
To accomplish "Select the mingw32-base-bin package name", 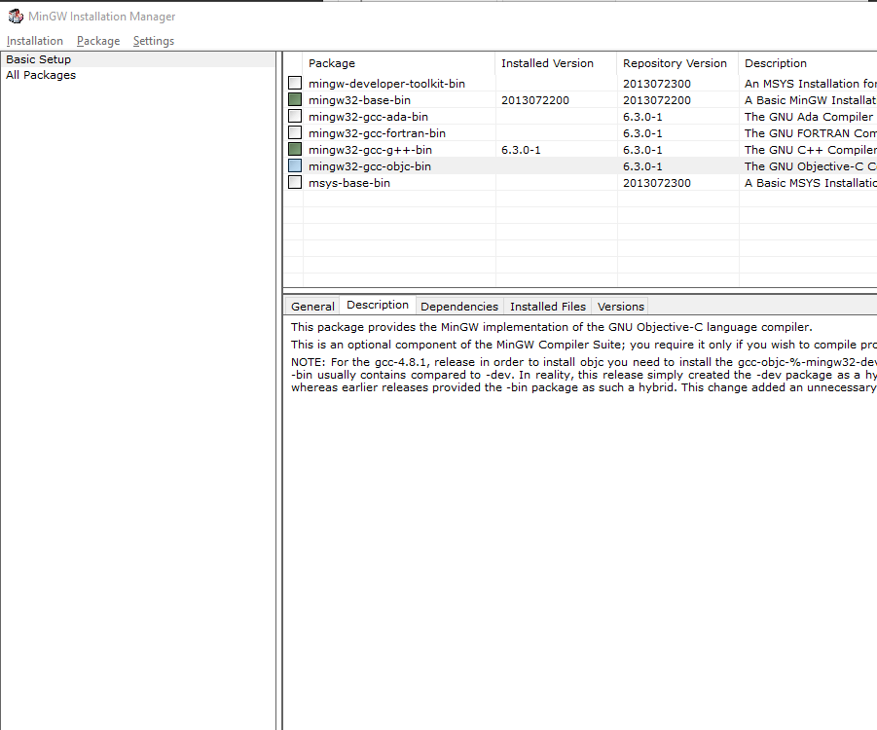I will click(359, 100).
